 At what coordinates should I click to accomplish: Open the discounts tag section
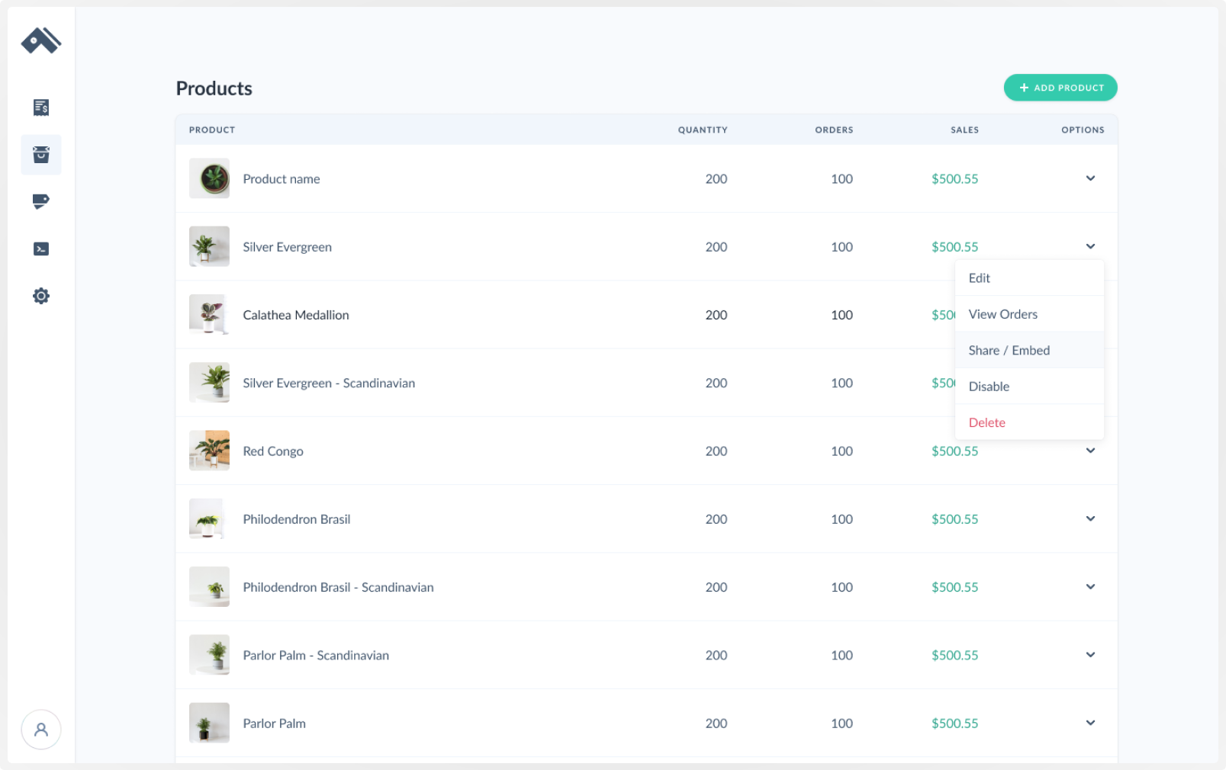click(40, 201)
